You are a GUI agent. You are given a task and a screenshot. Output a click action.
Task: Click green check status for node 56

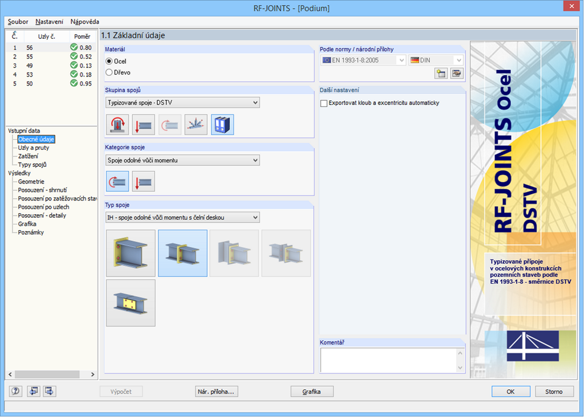coord(74,47)
